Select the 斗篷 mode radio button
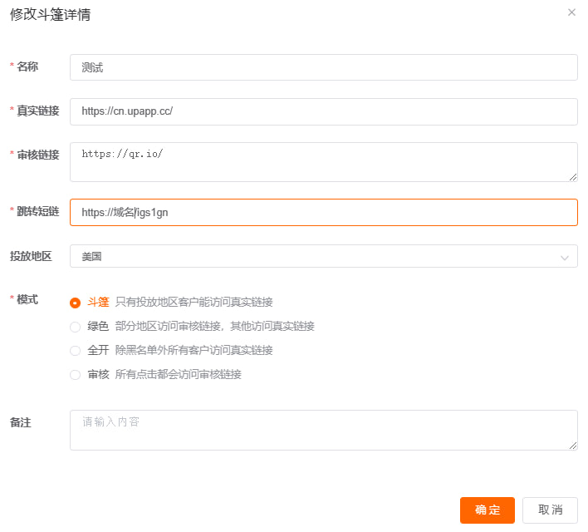588x532 pixels. point(75,303)
